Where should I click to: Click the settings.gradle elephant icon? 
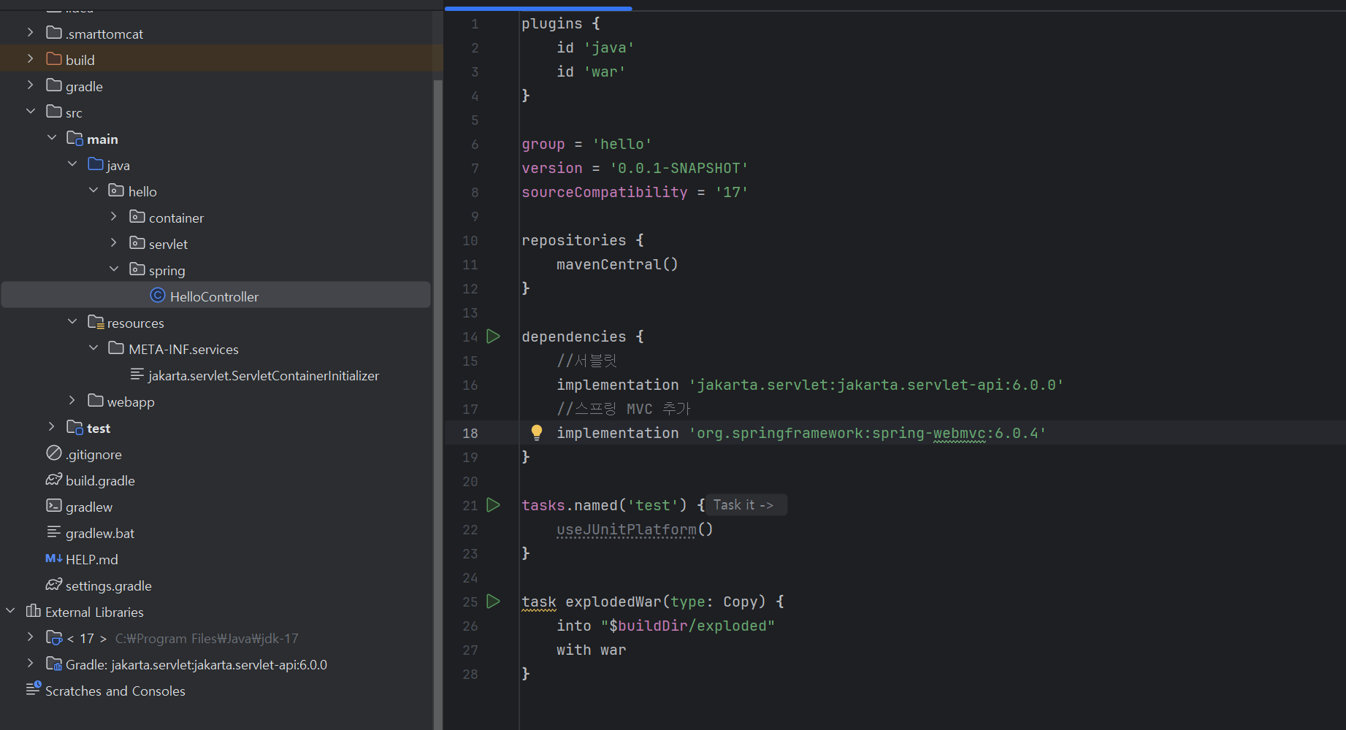coord(54,585)
